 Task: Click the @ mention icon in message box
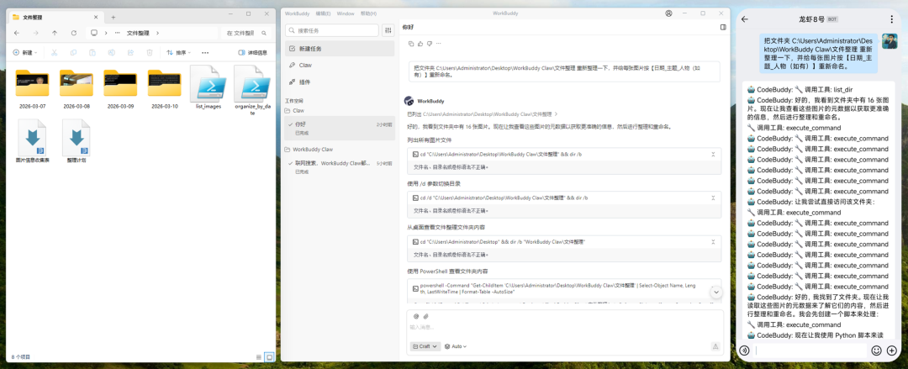point(415,316)
